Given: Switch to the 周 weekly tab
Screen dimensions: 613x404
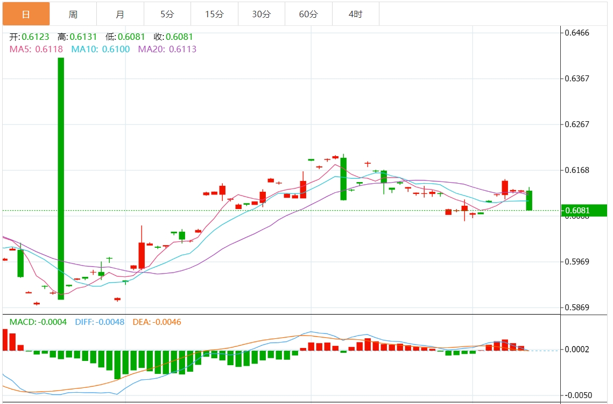Looking at the screenshot, I should click(x=73, y=14).
